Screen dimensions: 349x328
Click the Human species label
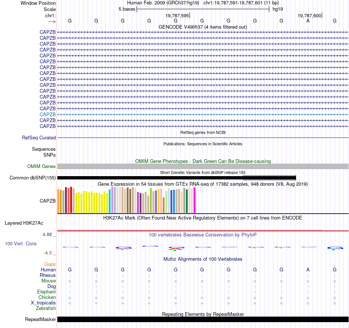[48, 270]
